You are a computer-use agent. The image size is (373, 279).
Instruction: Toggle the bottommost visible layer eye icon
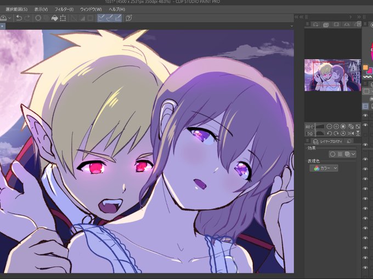coord(365,268)
